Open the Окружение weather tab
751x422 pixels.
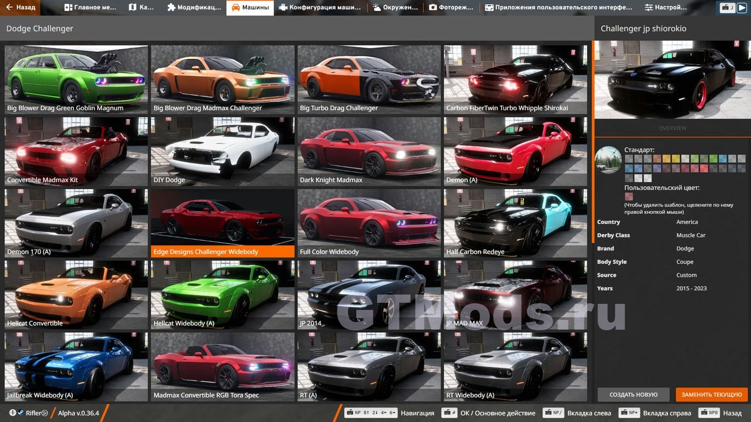point(395,8)
